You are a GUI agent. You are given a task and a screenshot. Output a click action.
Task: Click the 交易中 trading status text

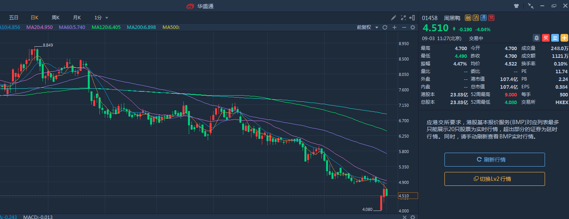click(476, 38)
